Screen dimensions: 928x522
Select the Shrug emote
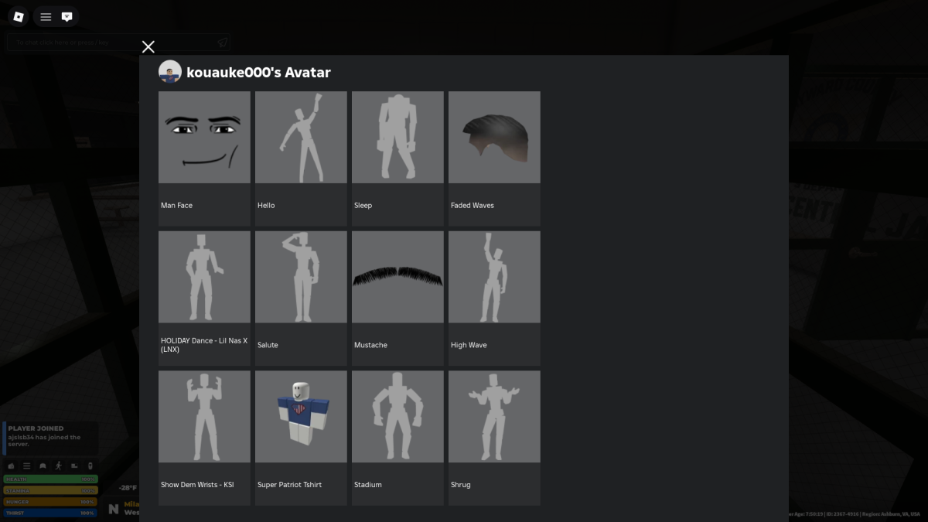click(494, 417)
